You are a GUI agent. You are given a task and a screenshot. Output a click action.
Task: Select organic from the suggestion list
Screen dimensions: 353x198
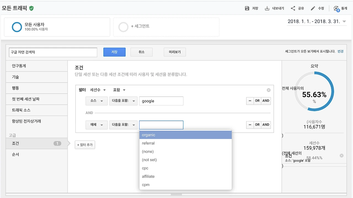186,135
